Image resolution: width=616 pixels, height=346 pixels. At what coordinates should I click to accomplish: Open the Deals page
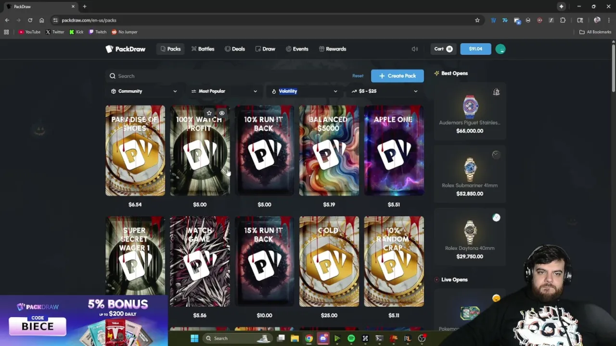click(x=235, y=49)
